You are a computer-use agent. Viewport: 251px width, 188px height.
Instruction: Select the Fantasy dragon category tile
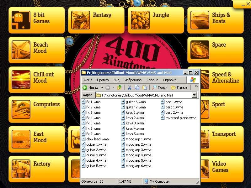(x=96, y=20)
